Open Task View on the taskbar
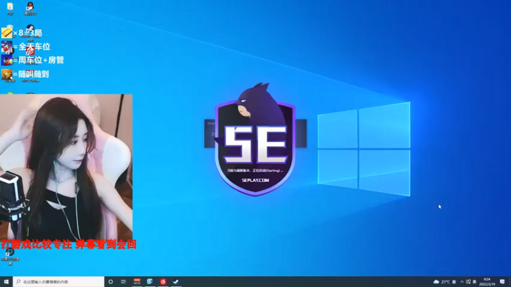The width and height of the screenshot is (511, 287). pos(123,282)
